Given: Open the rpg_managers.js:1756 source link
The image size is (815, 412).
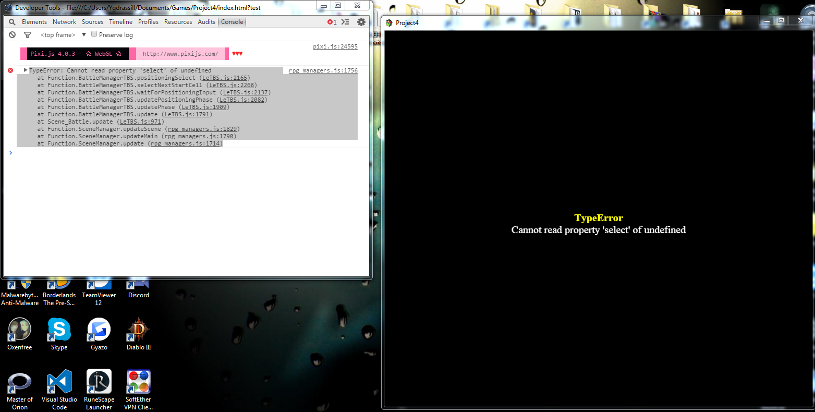Looking at the screenshot, I should coord(323,70).
